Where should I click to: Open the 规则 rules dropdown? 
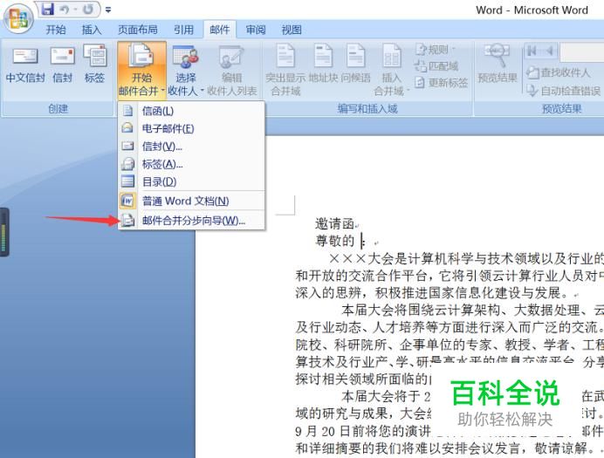[x=435, y=49]
